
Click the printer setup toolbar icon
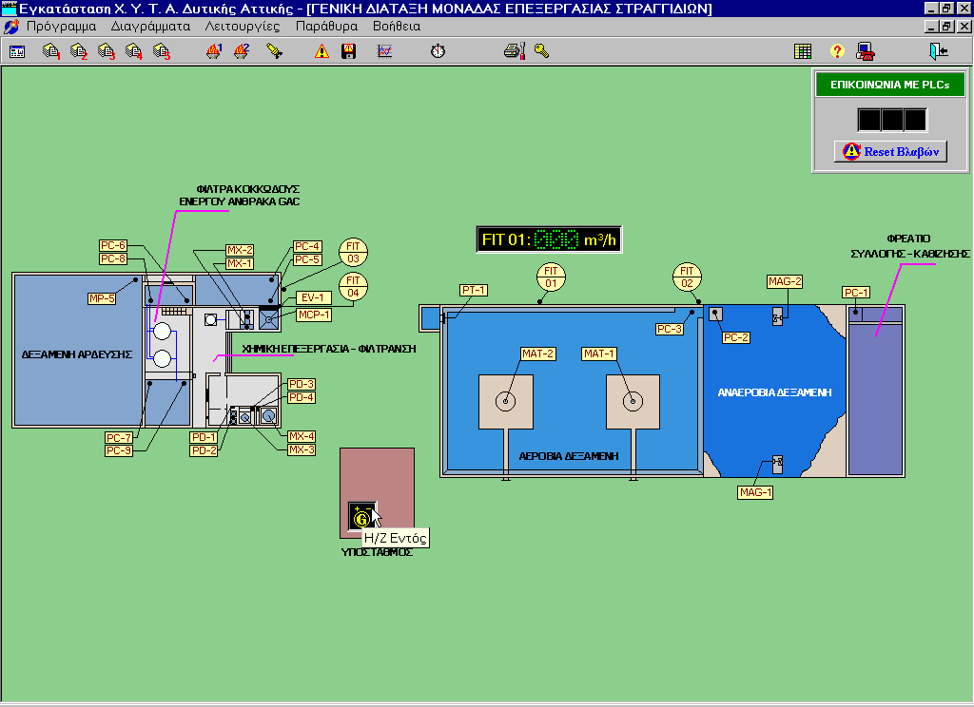(x=515, y=51)
